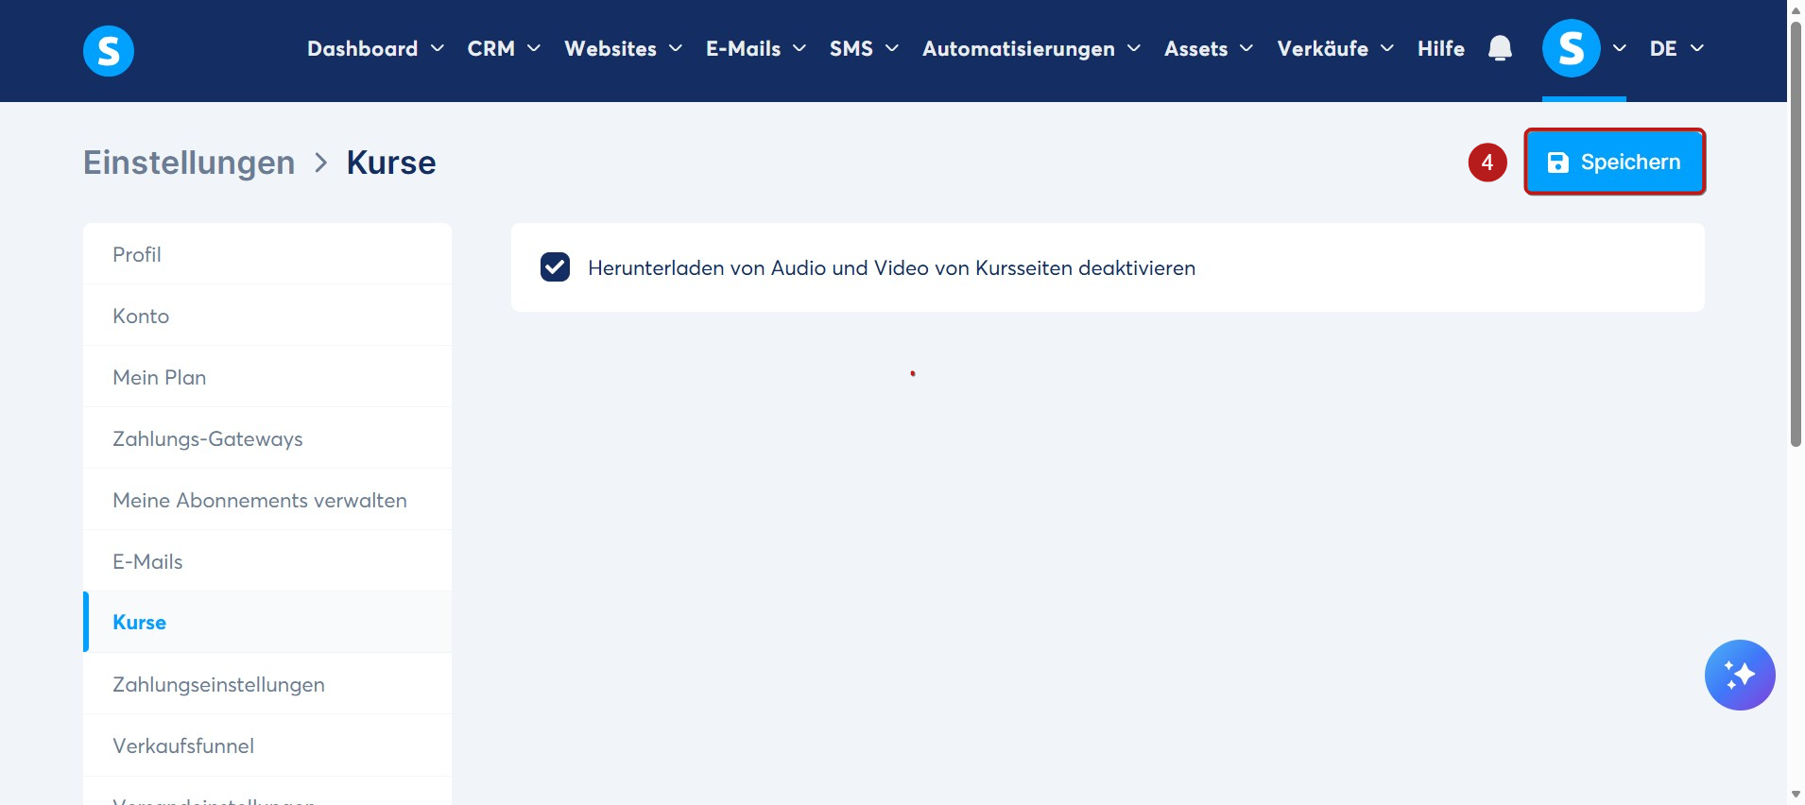Open the Konto settings page

(267, 316)
